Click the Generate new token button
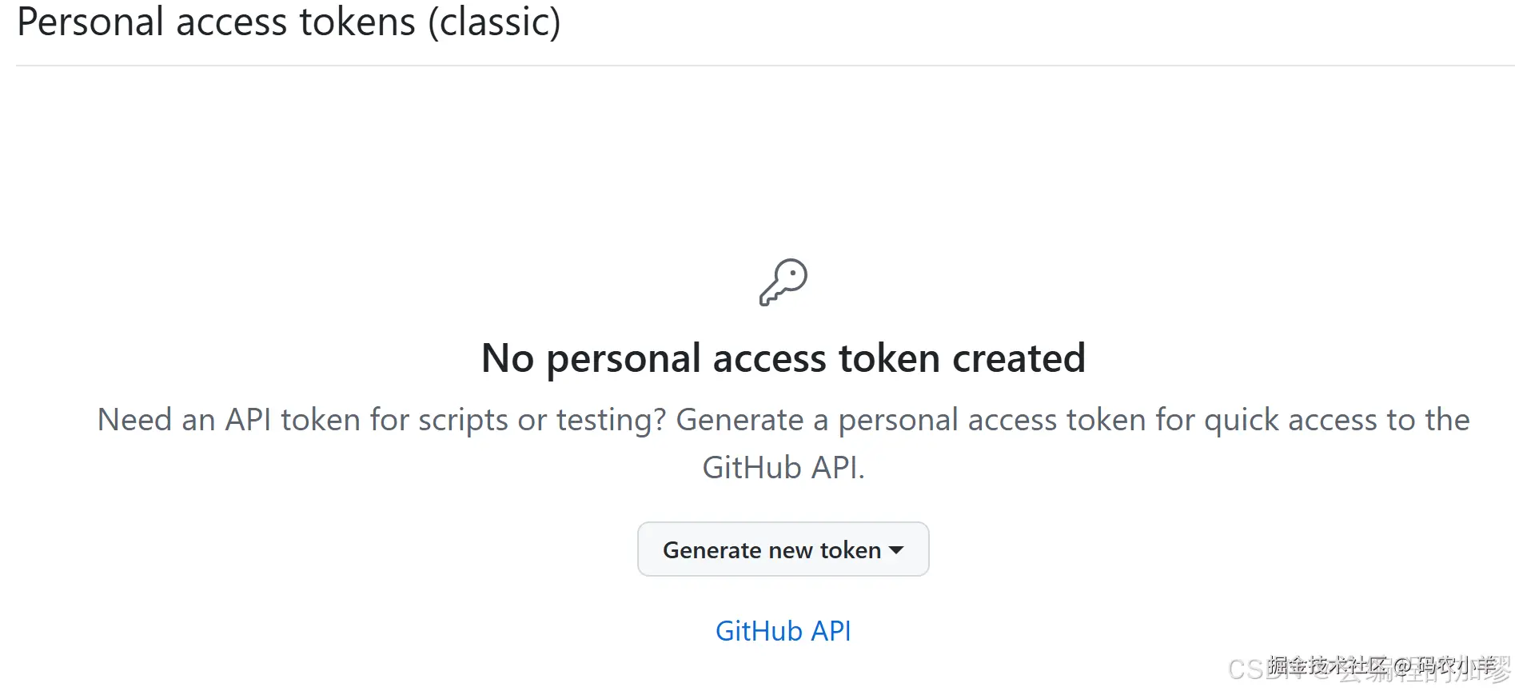 tap(771, 550)
